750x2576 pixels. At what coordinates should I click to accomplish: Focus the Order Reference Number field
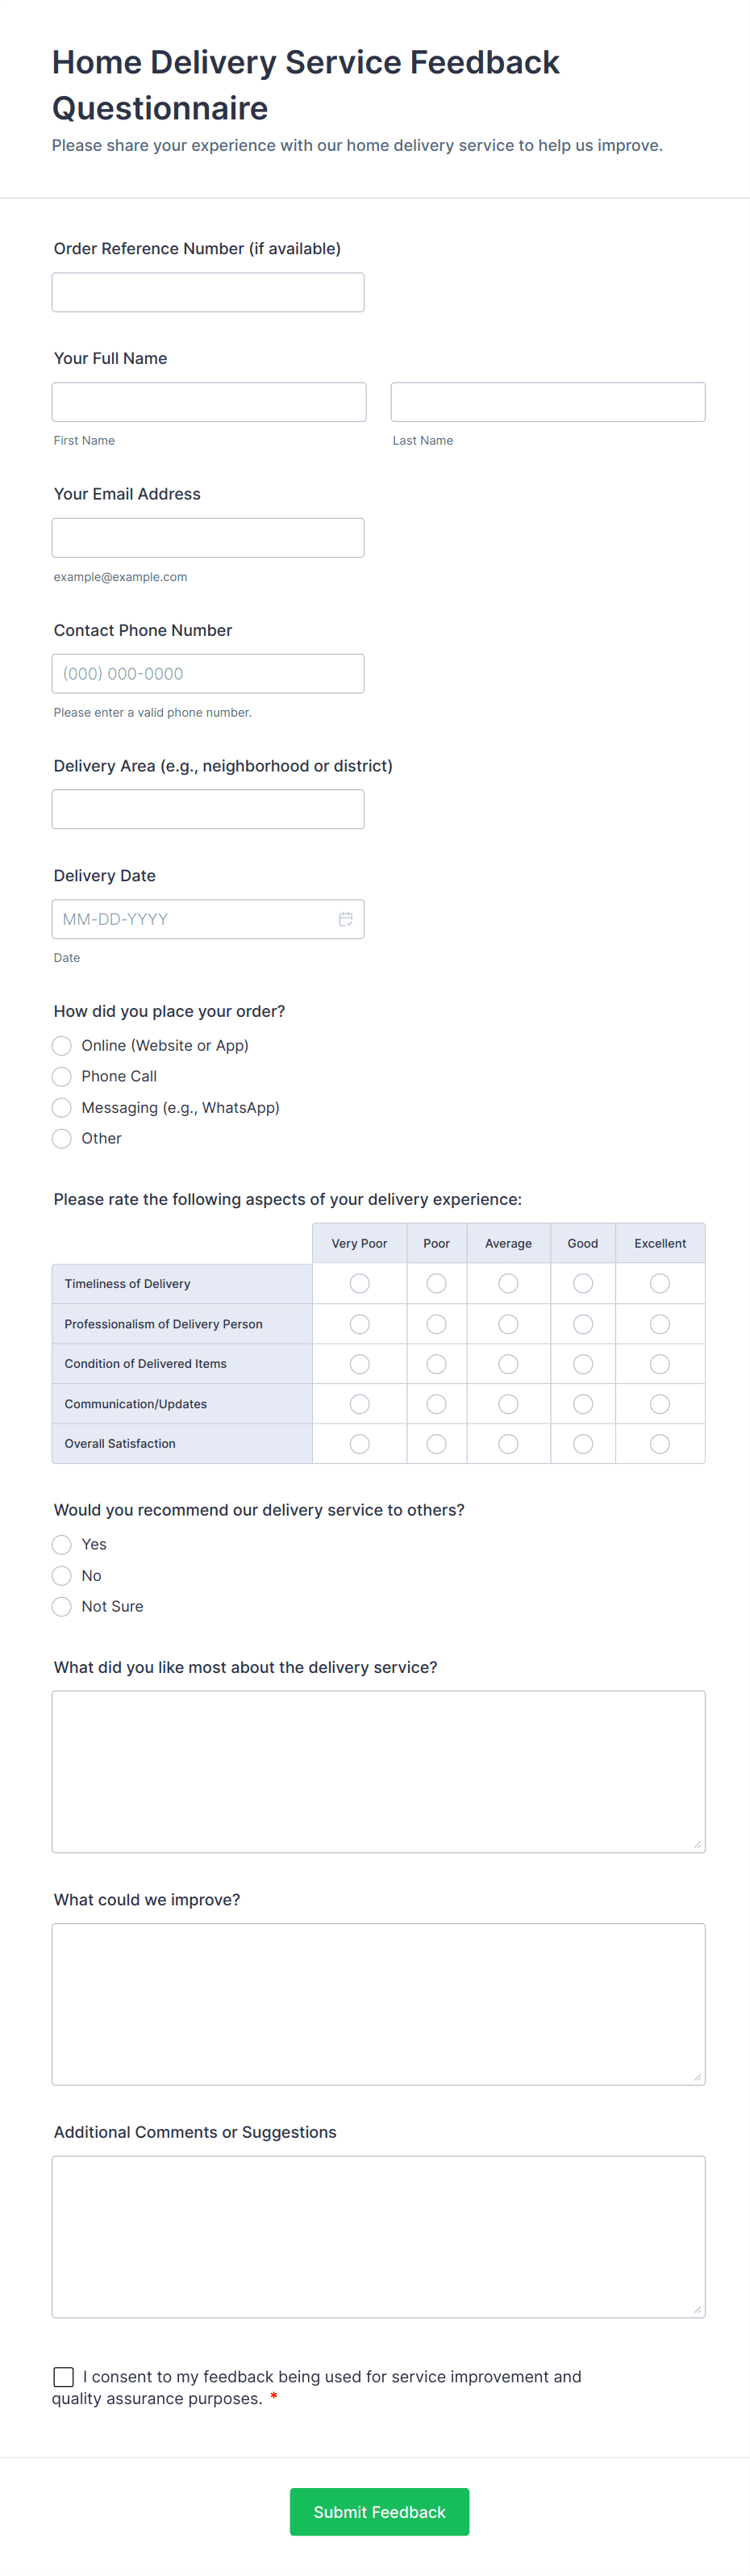tap(208, 292)
